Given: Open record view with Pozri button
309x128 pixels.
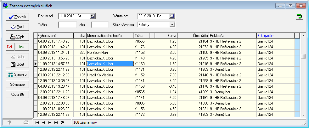Looking at the screenshot, I should [x=17, y=27].
